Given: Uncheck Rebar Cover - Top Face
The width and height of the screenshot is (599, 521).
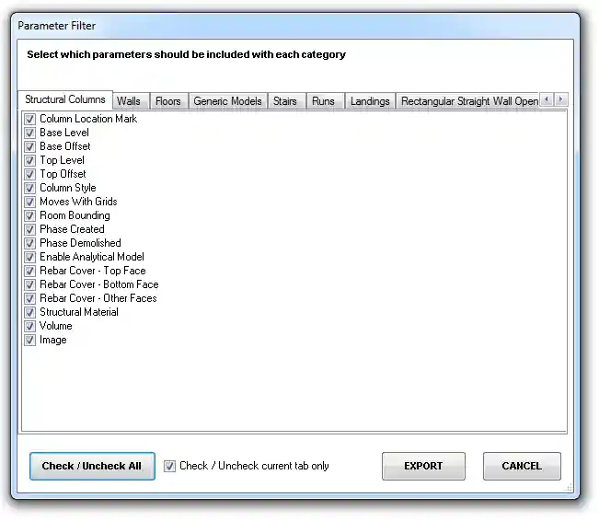Looking at the screenshot, I should pos(30,271).
